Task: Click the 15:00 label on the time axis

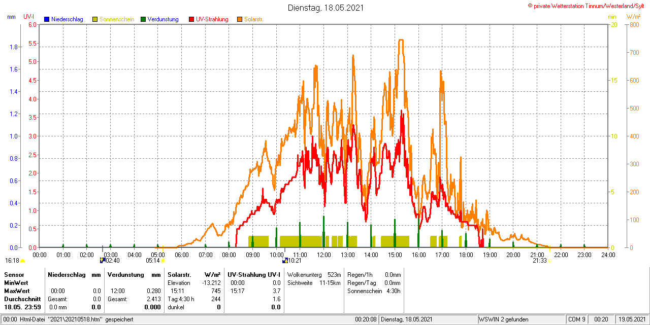Action: (x=395, y=255)
